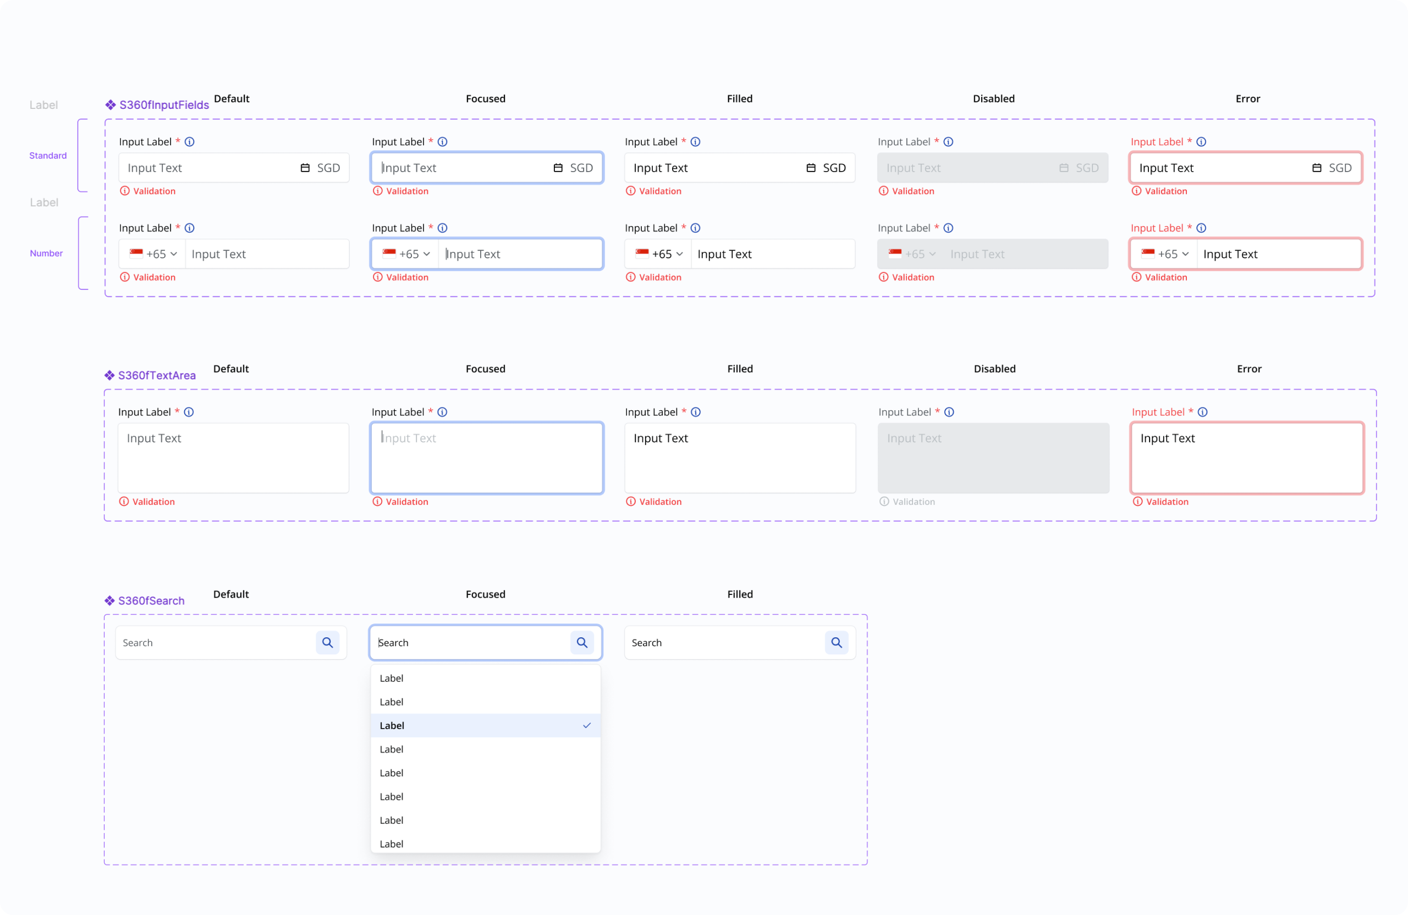The height and width of the screenshot is (915, 1408).
Task: Click info icon beside Focused TextArea Input Label
Action: [x=443, y=412]
